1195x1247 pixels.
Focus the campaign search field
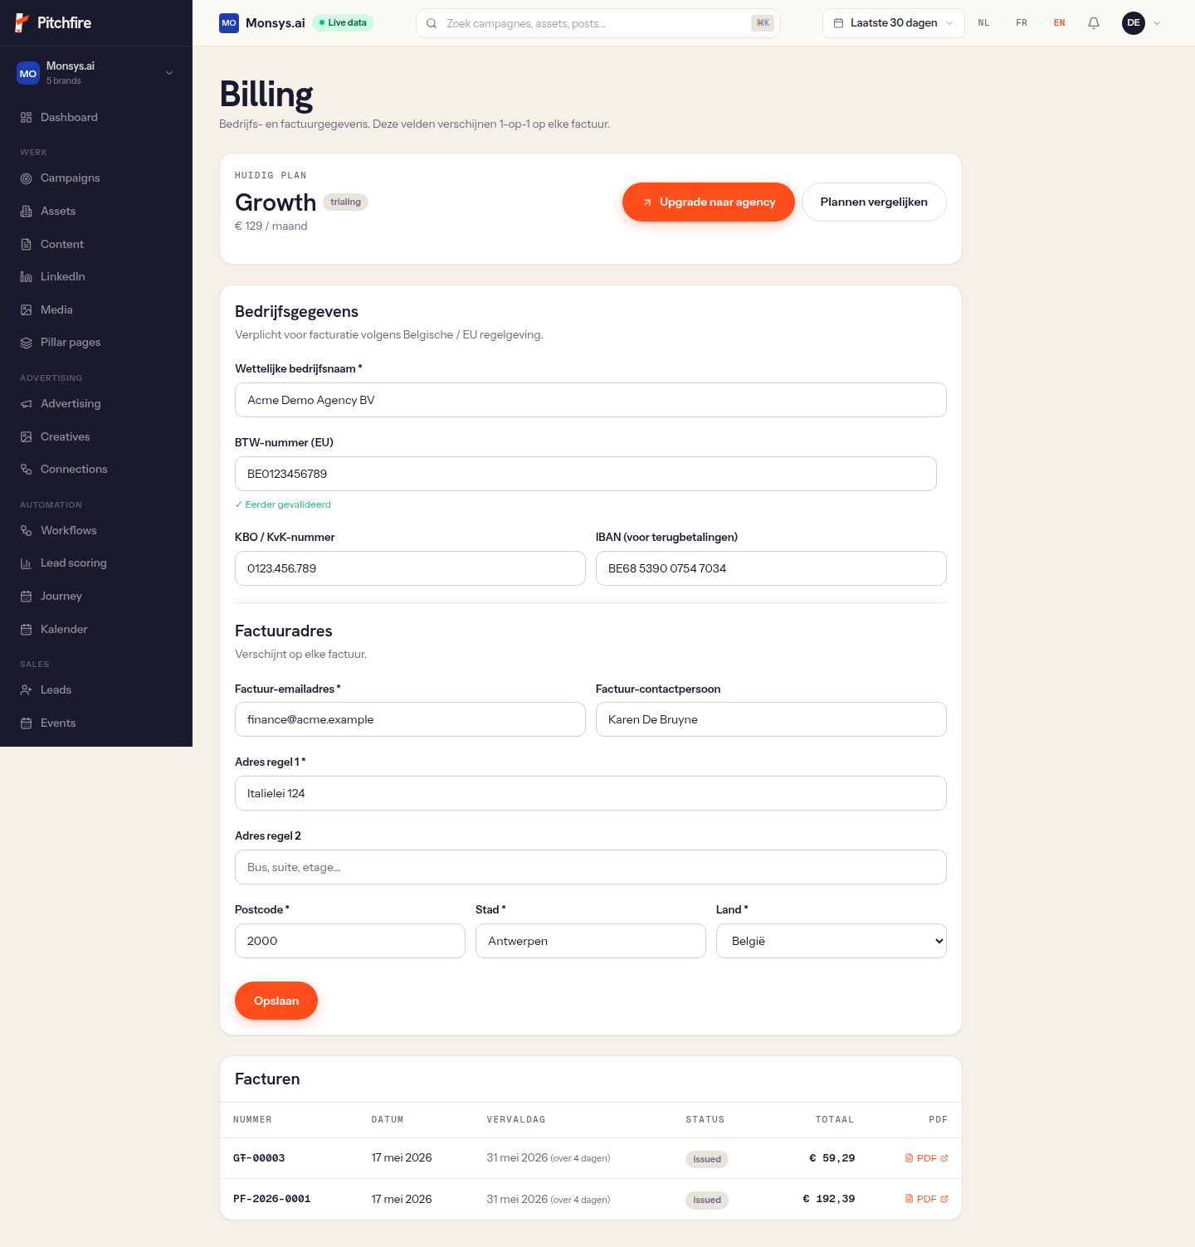coord(597,23)
